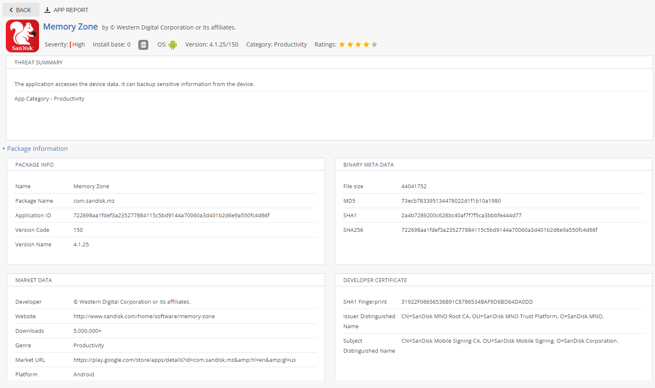Click the Category: Productivity header text
Screen dimensions: 655x388
[x=277, y=44]
